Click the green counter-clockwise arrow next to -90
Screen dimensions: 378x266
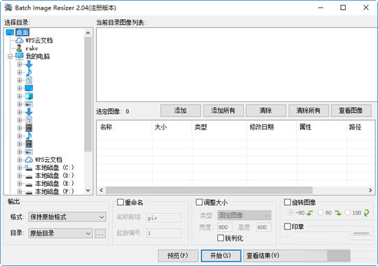(x=310, y=213)
